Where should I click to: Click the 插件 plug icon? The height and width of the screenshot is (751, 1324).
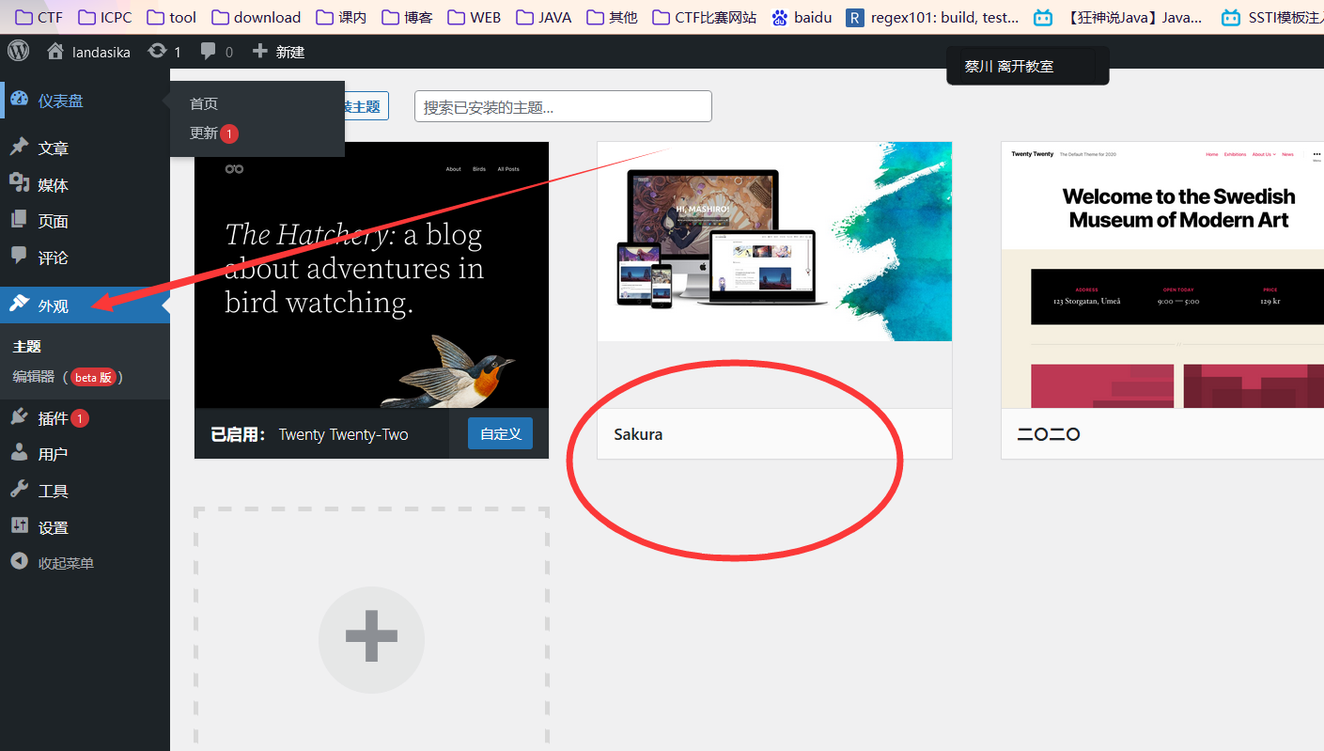point(19,417)
